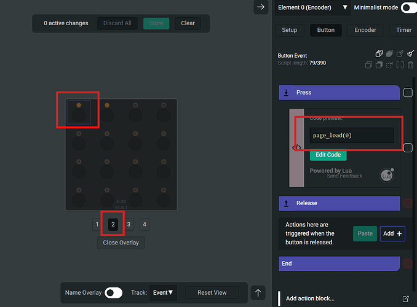This screenshot has height=307, width=417.
Task: Click the up arrow icon in bottom bar
Action: pyautogui.click(x=259, y=293)
